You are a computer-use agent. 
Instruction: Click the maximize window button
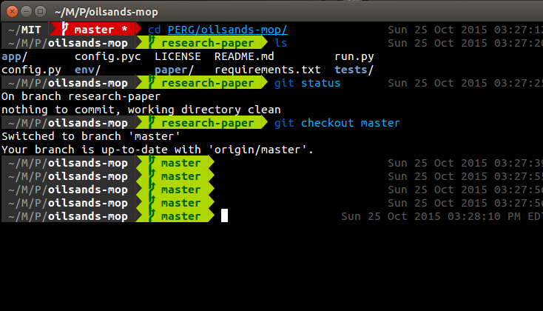click(x=41, y=12)
